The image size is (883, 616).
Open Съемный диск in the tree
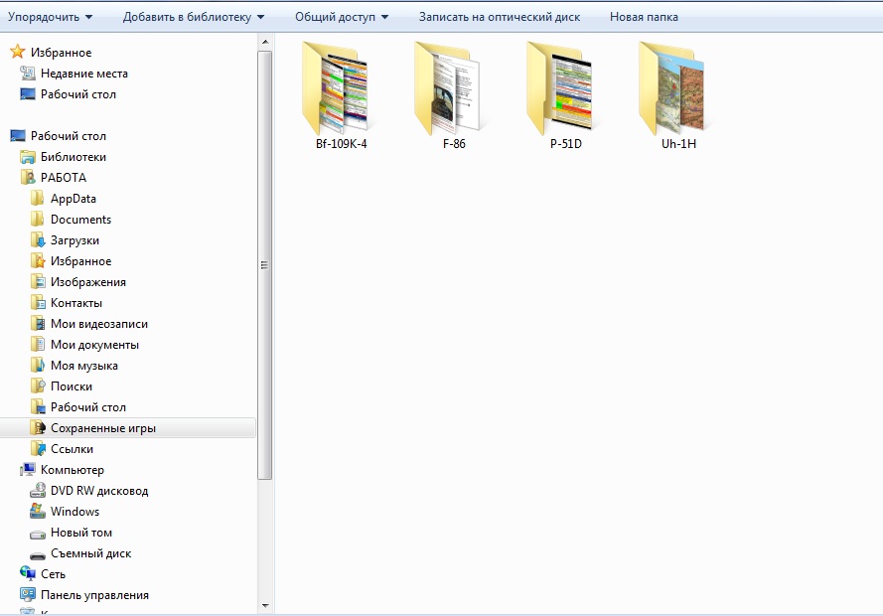click(x=90, y=552)
